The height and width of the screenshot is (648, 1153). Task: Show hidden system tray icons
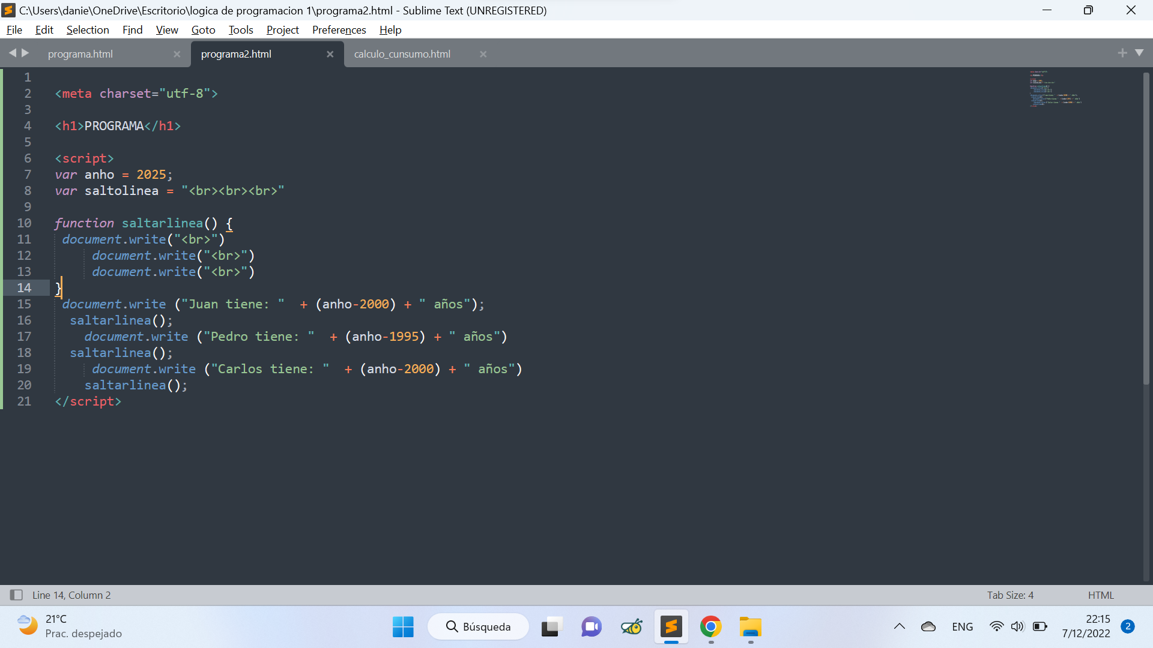tap(900, 627)
